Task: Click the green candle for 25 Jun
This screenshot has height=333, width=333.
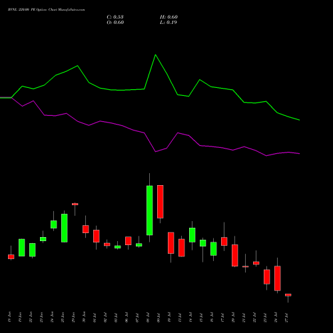Action: click(x=65, y=228)
